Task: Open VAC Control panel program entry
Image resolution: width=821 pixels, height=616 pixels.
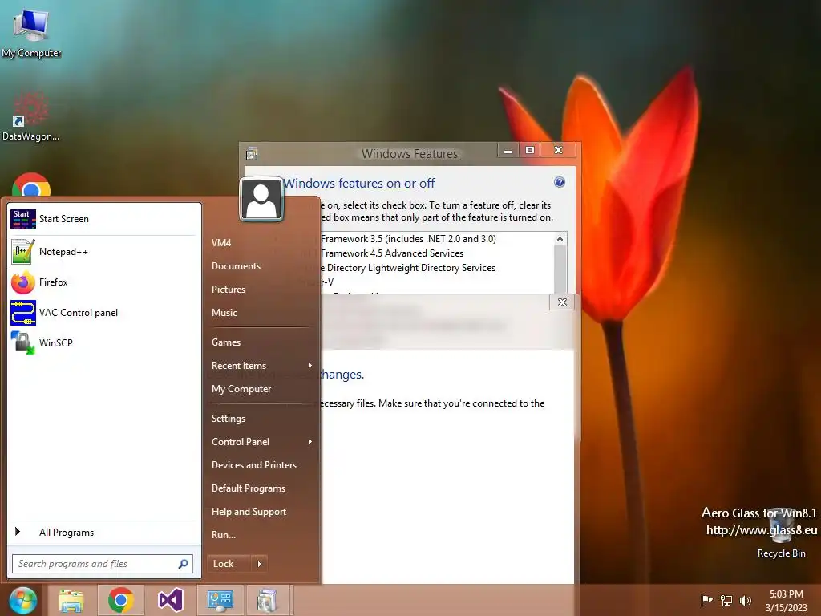Action: 103,313
